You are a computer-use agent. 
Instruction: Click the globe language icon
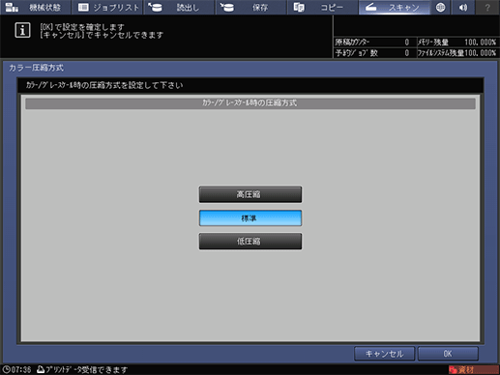[x=440, y=7]
